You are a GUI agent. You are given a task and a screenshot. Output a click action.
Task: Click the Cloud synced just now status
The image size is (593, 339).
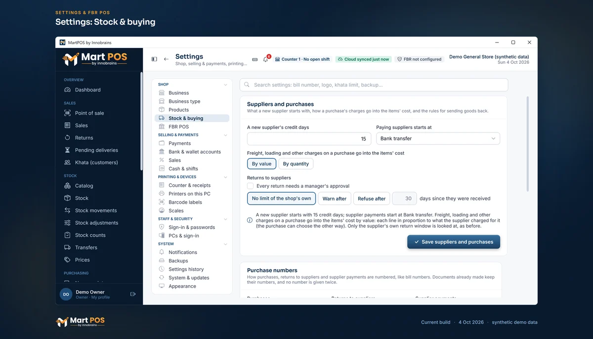[363, 59]
